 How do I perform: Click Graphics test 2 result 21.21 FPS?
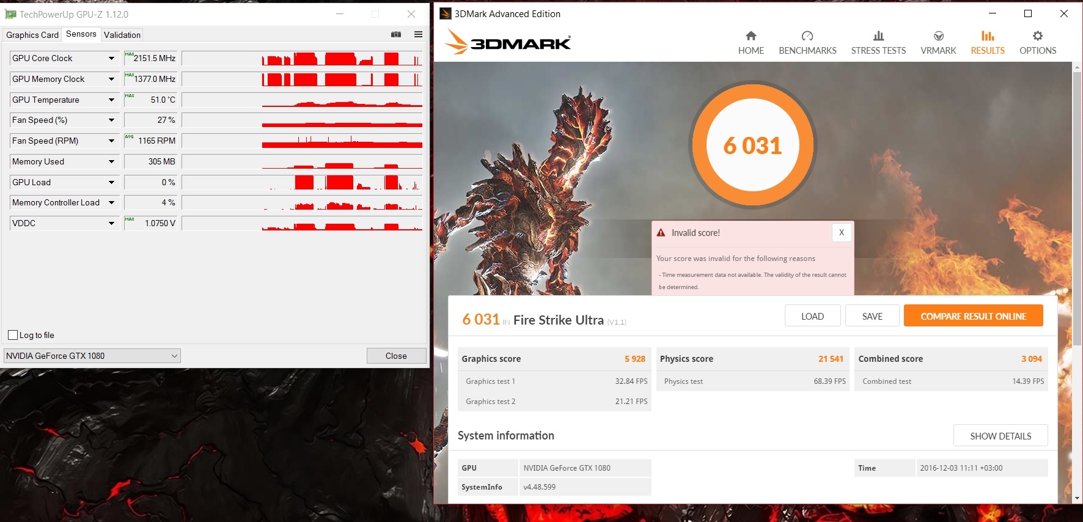[x=631, y=402]
